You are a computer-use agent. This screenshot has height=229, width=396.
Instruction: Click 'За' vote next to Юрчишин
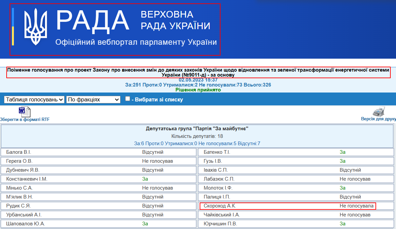coord(342,224)
